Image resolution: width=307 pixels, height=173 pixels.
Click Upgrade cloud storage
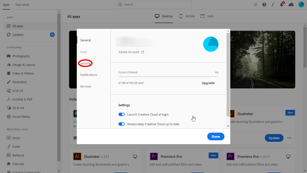point(208,83)
